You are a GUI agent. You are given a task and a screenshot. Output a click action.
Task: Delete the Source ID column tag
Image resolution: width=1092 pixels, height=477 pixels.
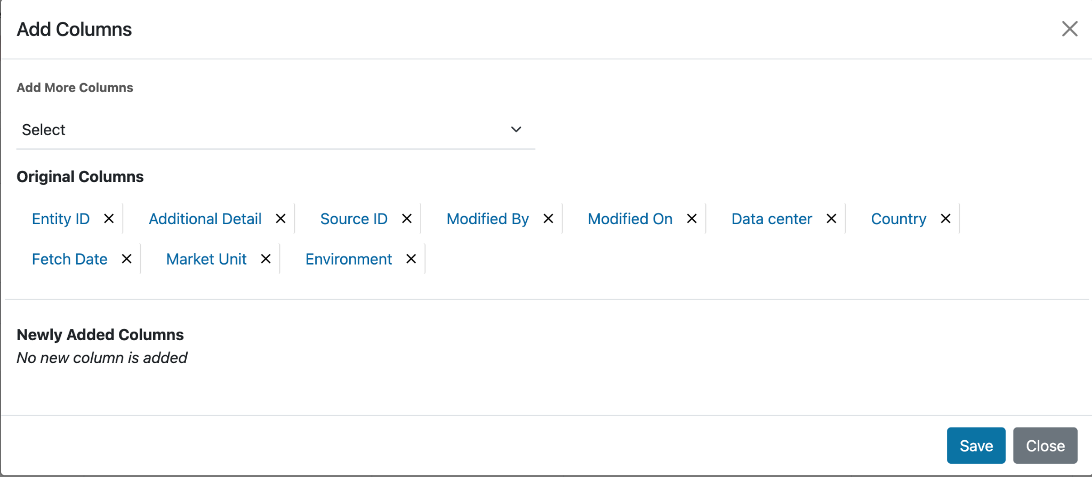click(x=407, y=219)
